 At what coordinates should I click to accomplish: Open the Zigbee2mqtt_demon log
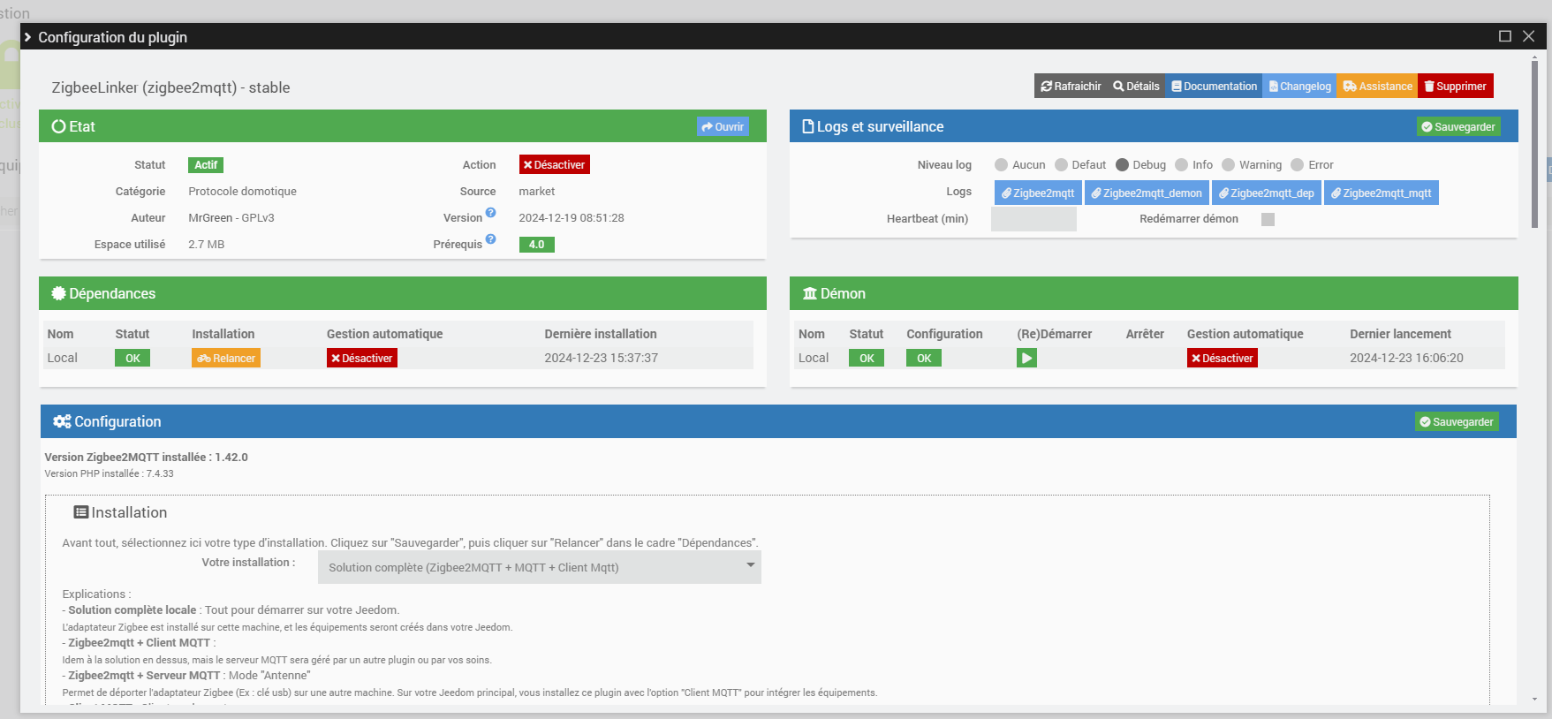click(x=1147, y=193)
